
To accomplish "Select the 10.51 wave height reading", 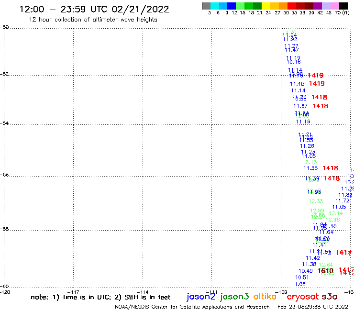I will [302, 277].
